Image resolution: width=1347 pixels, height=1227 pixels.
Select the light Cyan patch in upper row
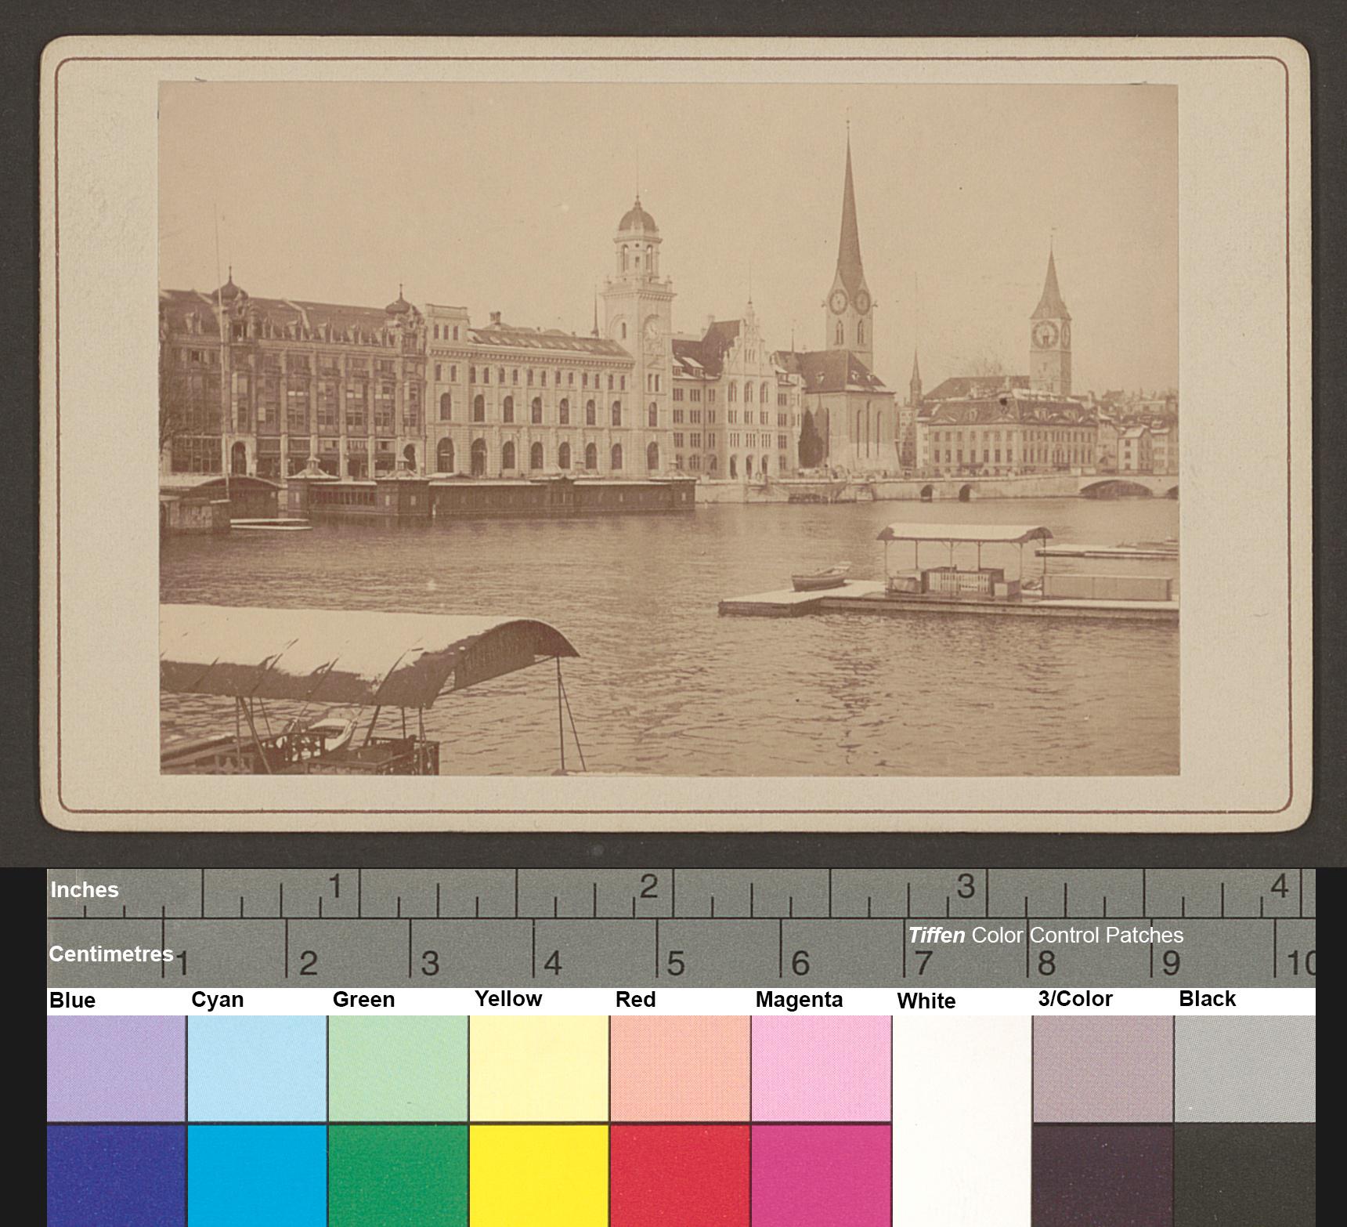click(257, 1069)
